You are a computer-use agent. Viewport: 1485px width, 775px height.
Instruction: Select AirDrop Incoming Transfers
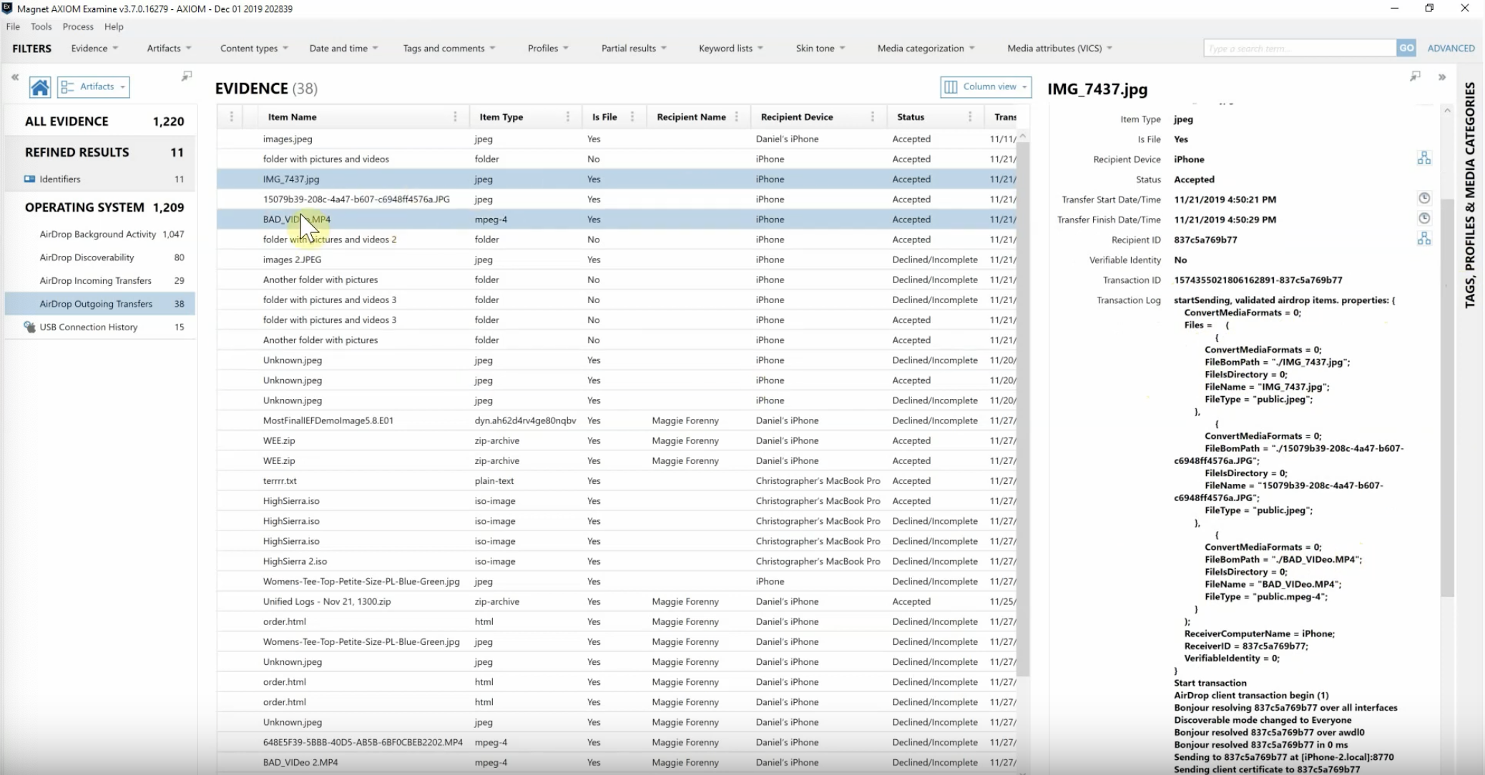click(100, 280)
